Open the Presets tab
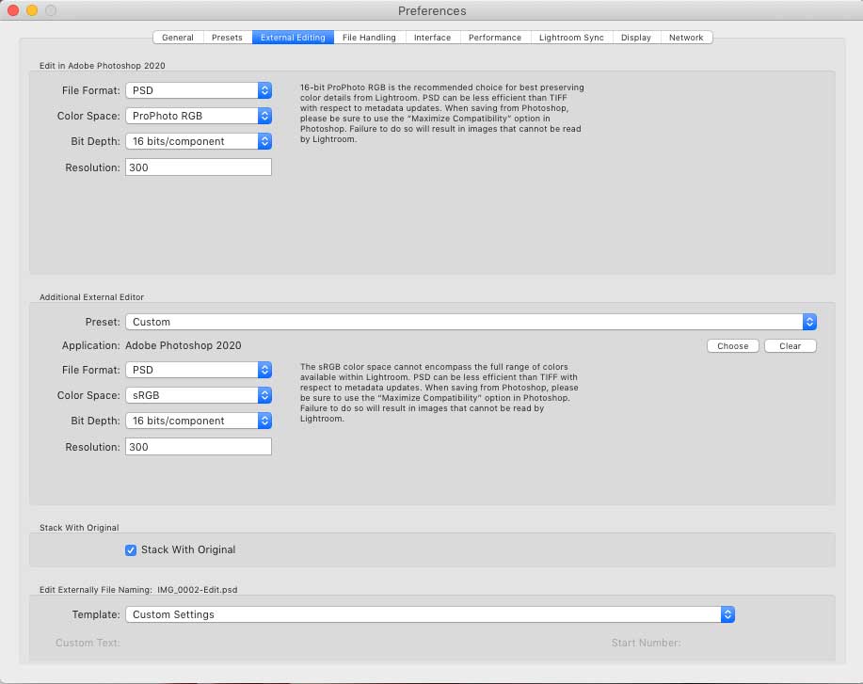Viewport: 863px width, 684px height. click(227, 38)
